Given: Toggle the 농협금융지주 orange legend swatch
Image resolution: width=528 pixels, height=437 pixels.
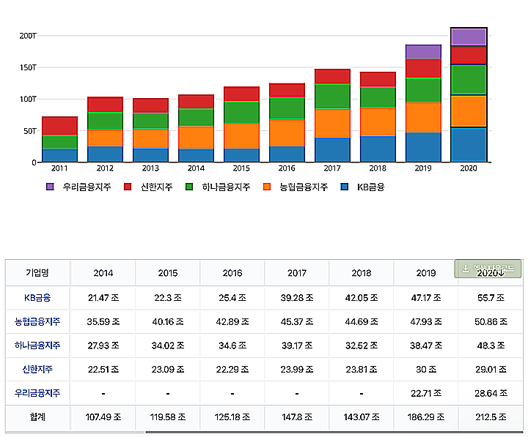Looking at the screenshot, I should pos(267,187).
